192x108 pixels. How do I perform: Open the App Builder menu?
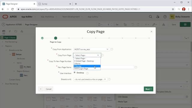28,17
